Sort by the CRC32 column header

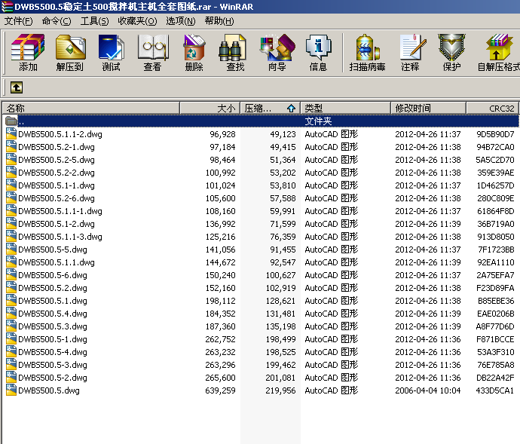click(492, 109)
